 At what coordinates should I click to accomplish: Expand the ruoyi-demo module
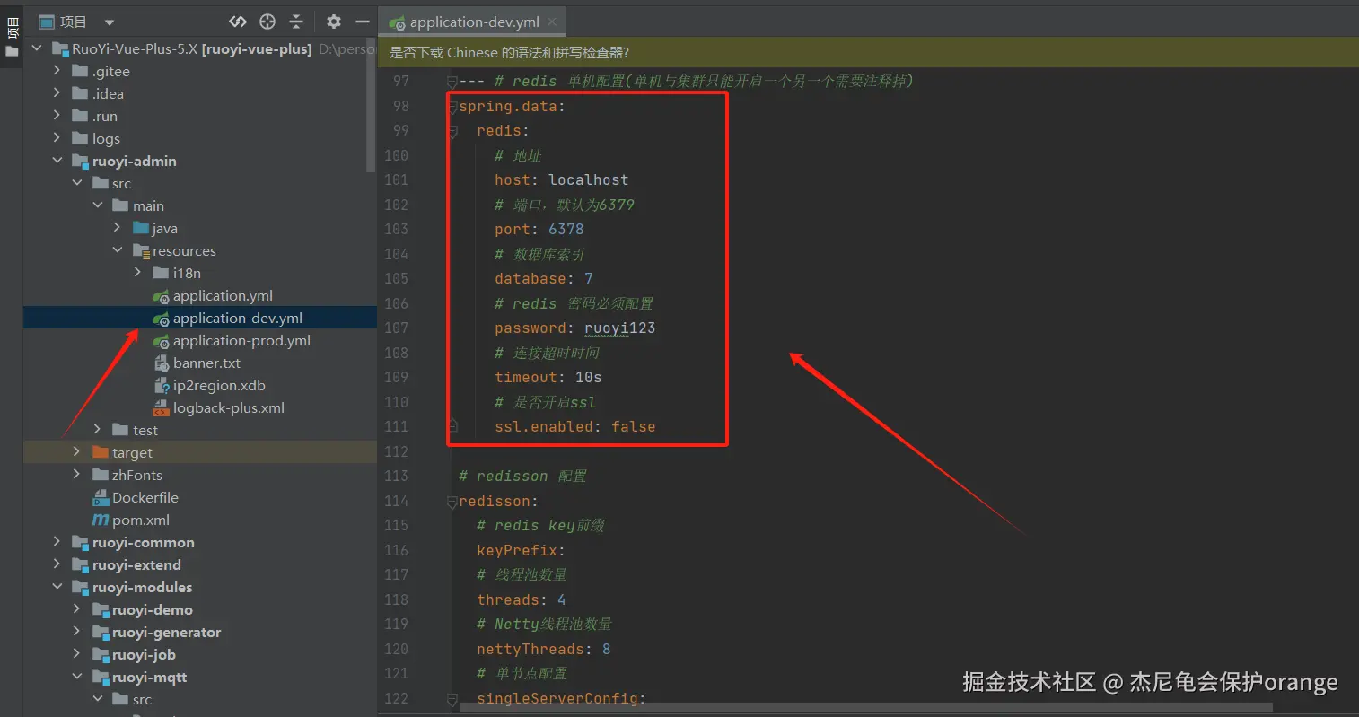(x=76, y=609)
